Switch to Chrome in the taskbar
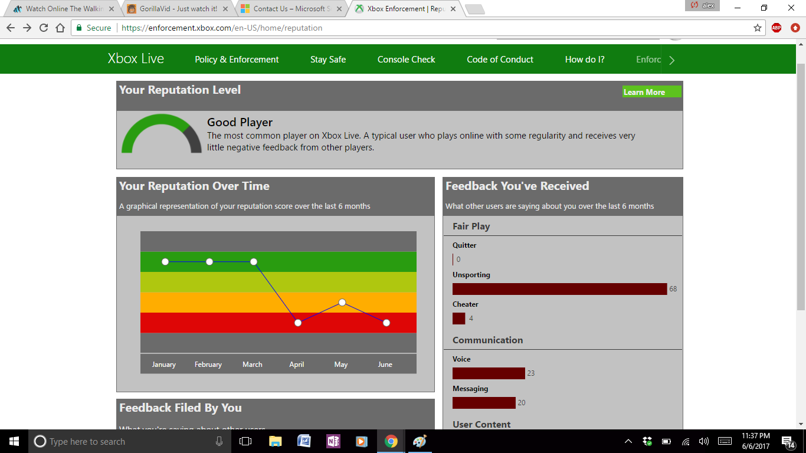This screenshot has width=806, height=453. 391,441
